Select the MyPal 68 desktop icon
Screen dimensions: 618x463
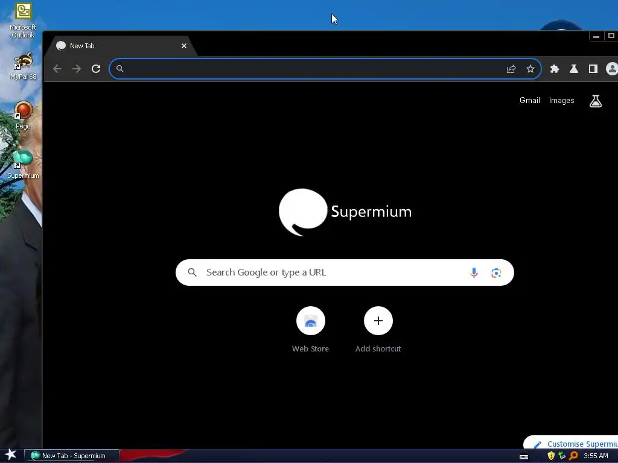click(x=24, y=66)
